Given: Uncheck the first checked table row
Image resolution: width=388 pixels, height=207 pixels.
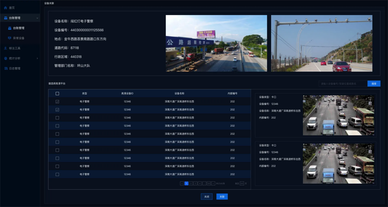Looking at the screenshot, I should (x=57, y=102).
